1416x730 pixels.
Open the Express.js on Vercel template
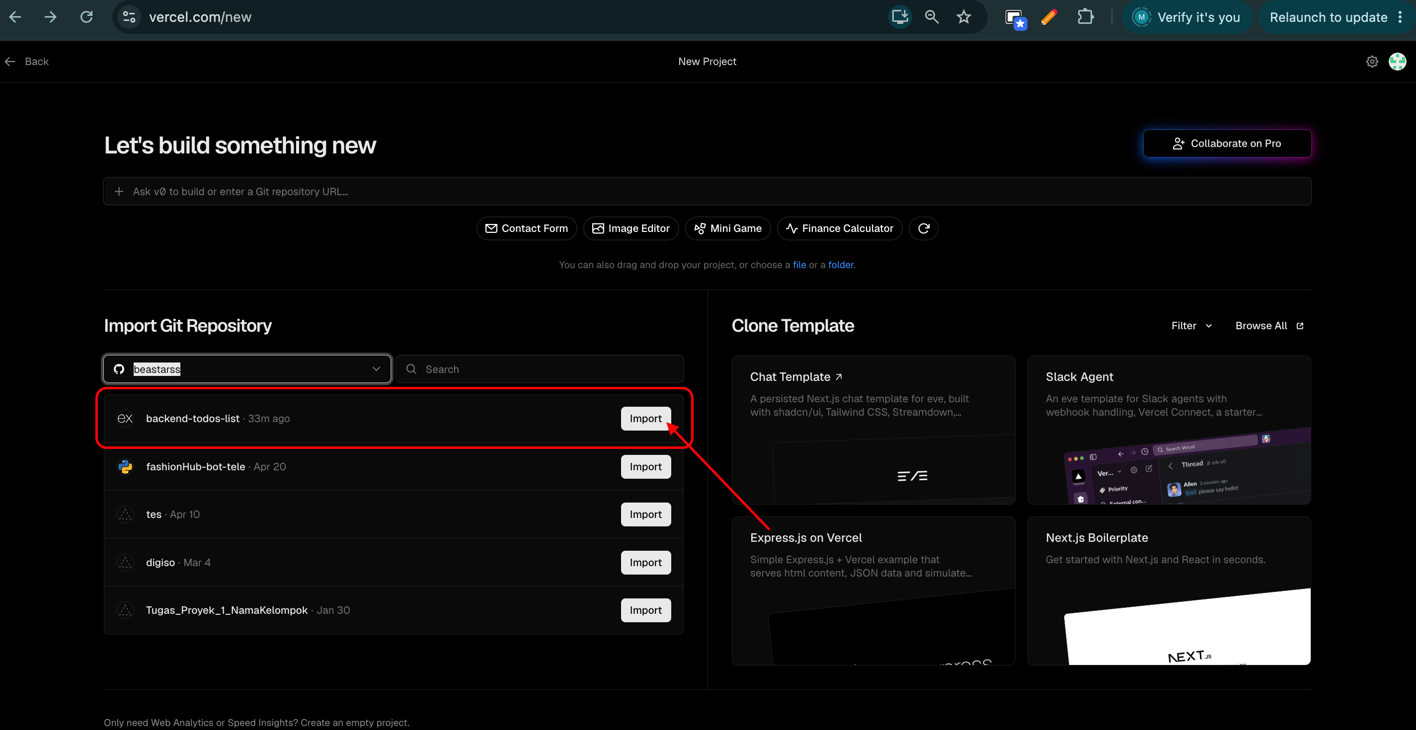(x=873, y=591)
